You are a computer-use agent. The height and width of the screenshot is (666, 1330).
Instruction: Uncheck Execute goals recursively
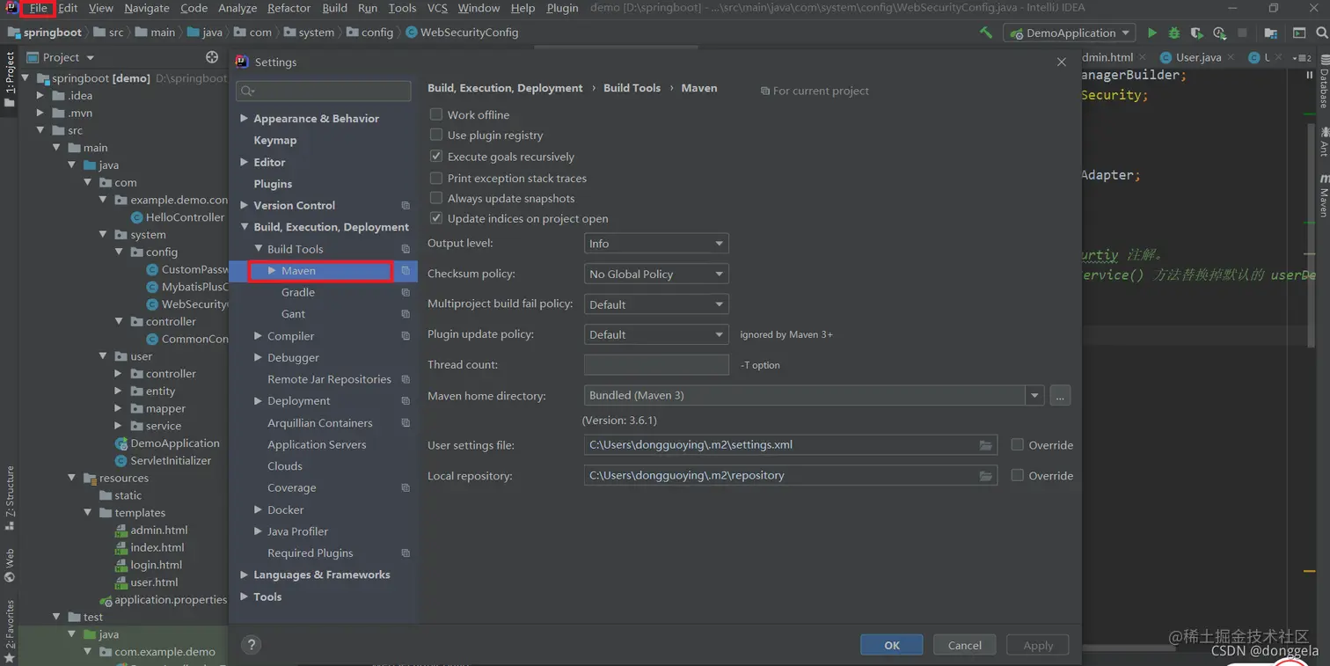pyautogui.click(x=436, y=156)
